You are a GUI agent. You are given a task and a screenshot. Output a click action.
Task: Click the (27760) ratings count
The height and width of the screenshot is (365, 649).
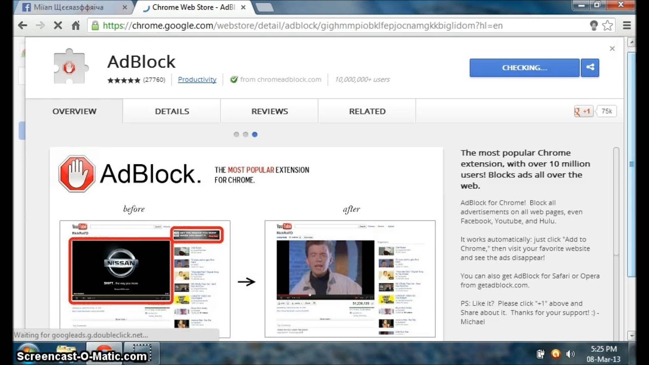tap(154, 80)
